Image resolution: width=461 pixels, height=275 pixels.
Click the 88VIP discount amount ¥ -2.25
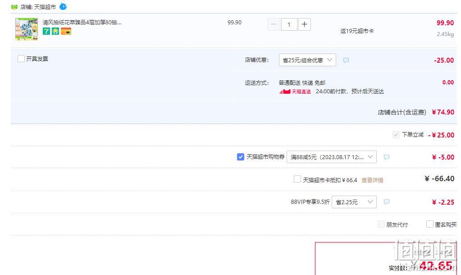pyautogui.click(x=443, y=202)
